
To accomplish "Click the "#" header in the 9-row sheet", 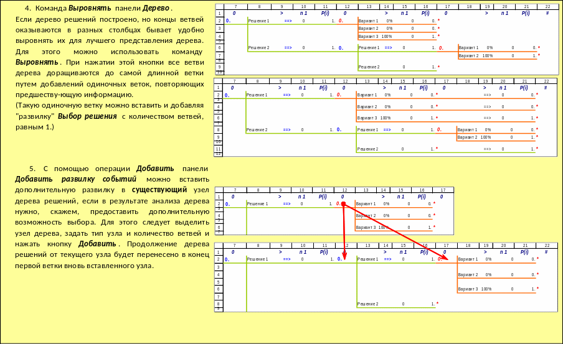I will tap(546, 252).
